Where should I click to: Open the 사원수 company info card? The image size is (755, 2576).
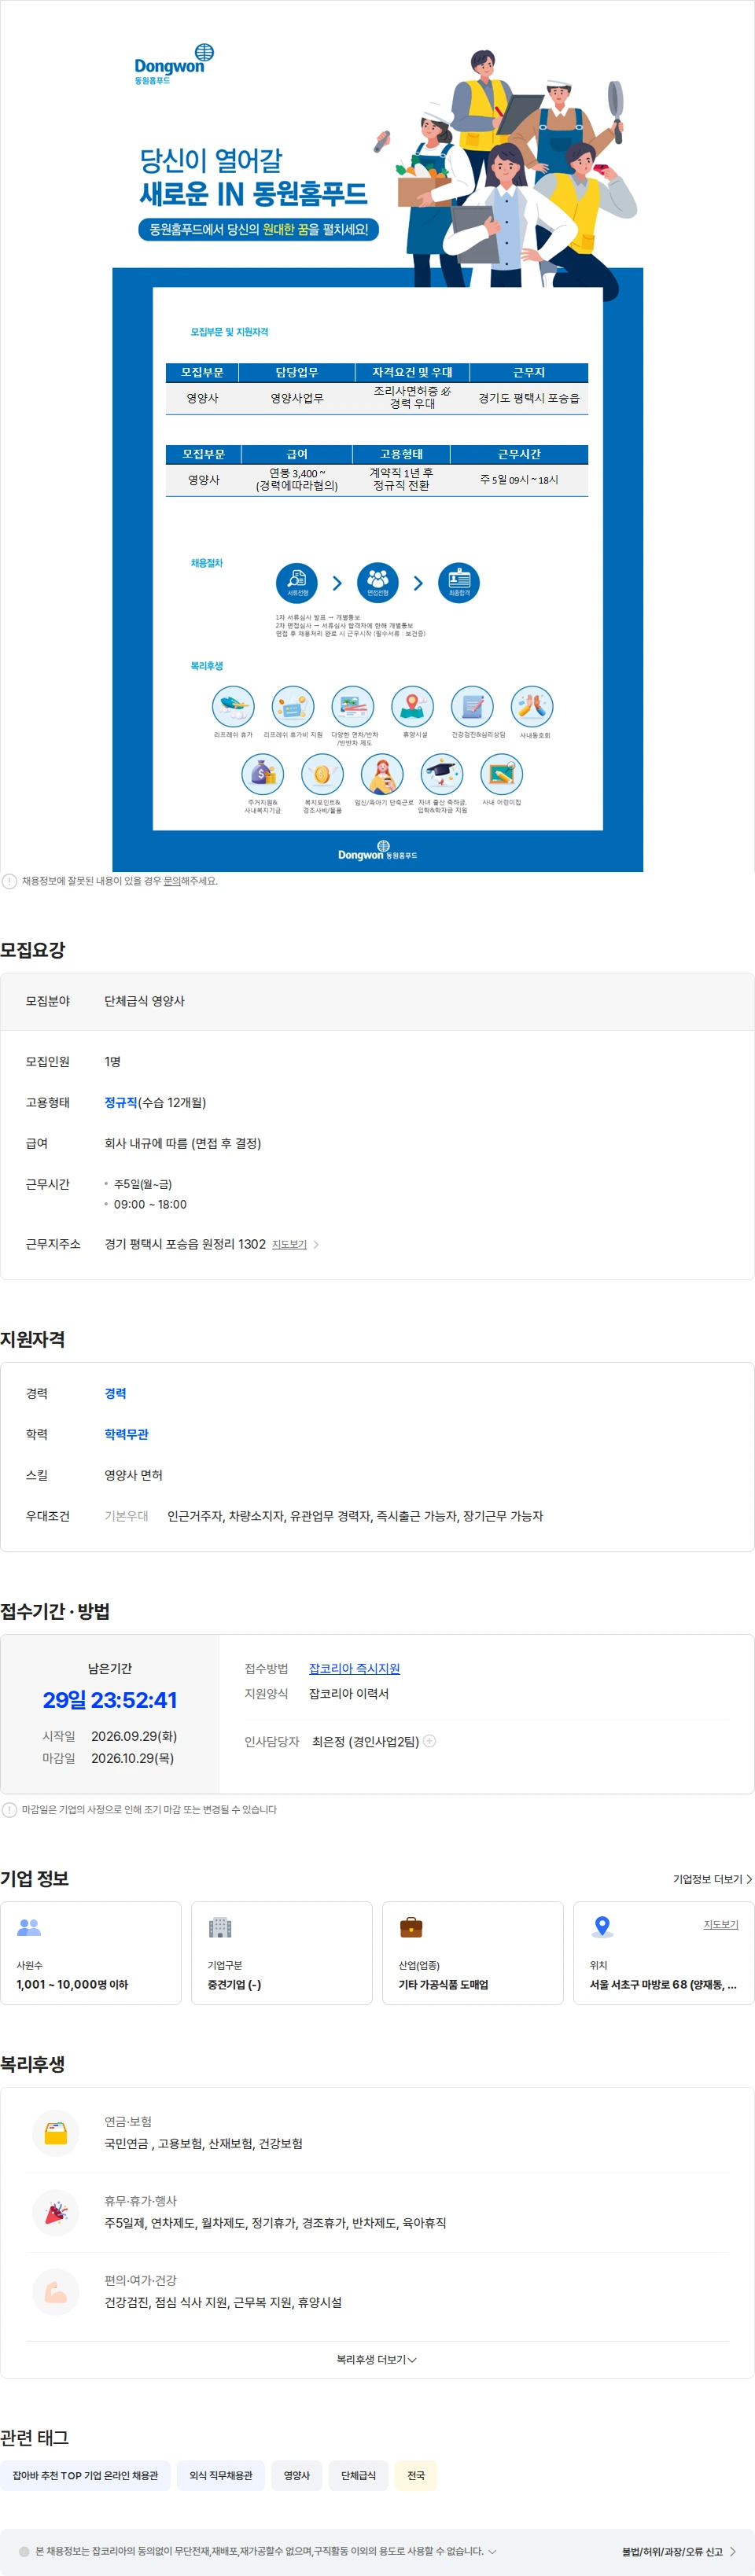(91, 1953)
